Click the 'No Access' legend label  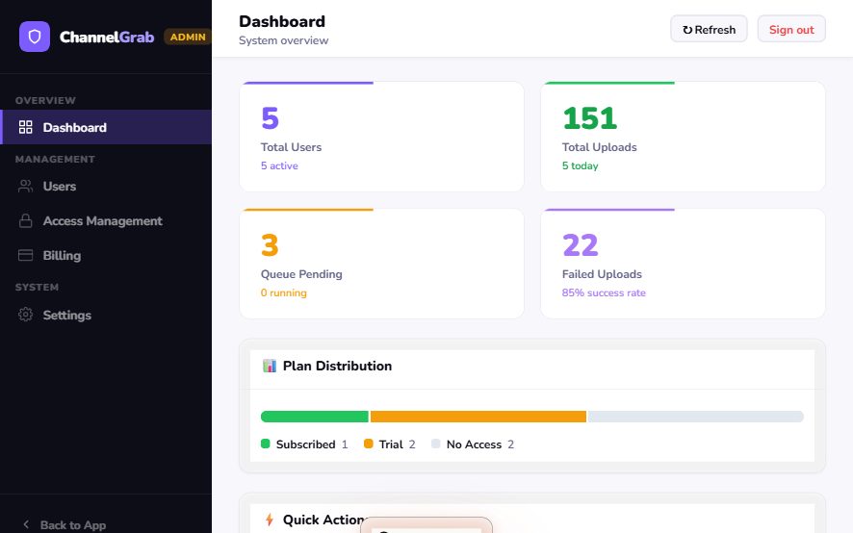474,444
